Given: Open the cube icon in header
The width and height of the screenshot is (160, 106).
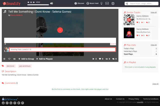Looking at the screenshot, I should click(113, 3).
